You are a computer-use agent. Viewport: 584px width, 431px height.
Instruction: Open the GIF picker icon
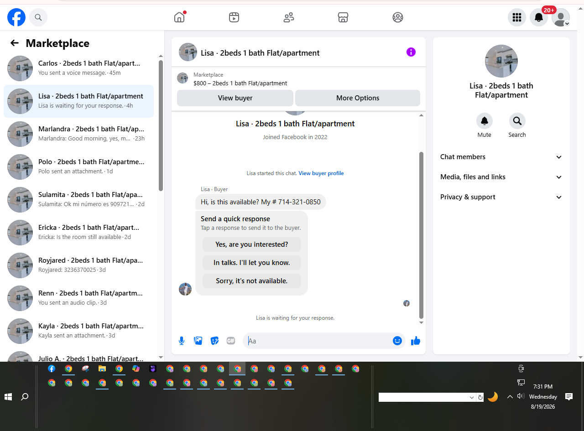pos(231,341)
